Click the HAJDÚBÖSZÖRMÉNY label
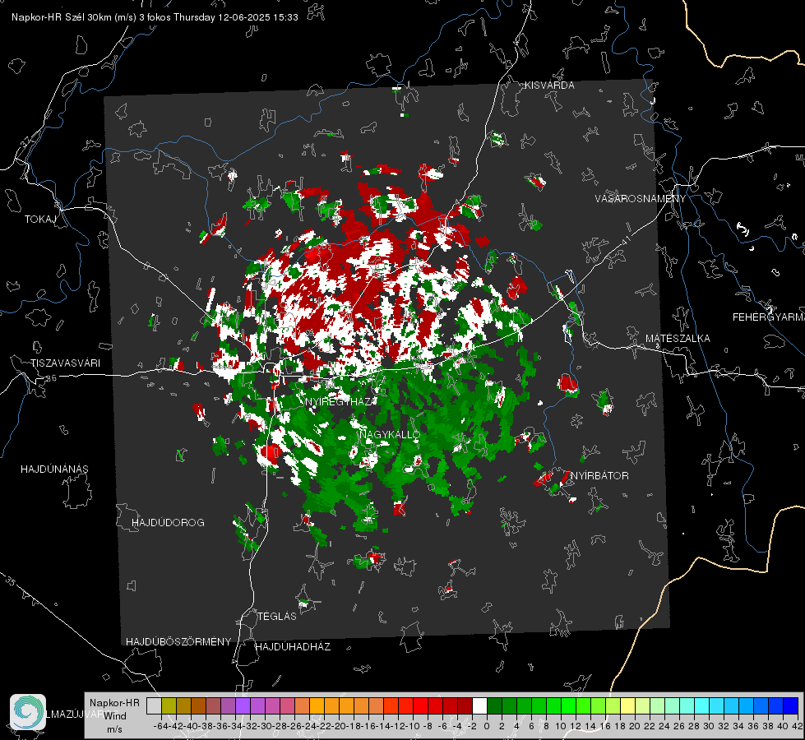This screenshot has width=805, height=740. 178,642
